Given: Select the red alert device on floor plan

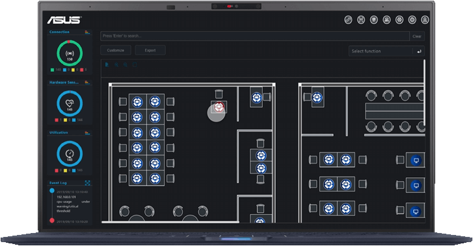Looking at the screenshot, I should pyautogui.click(x=219, y=107).
